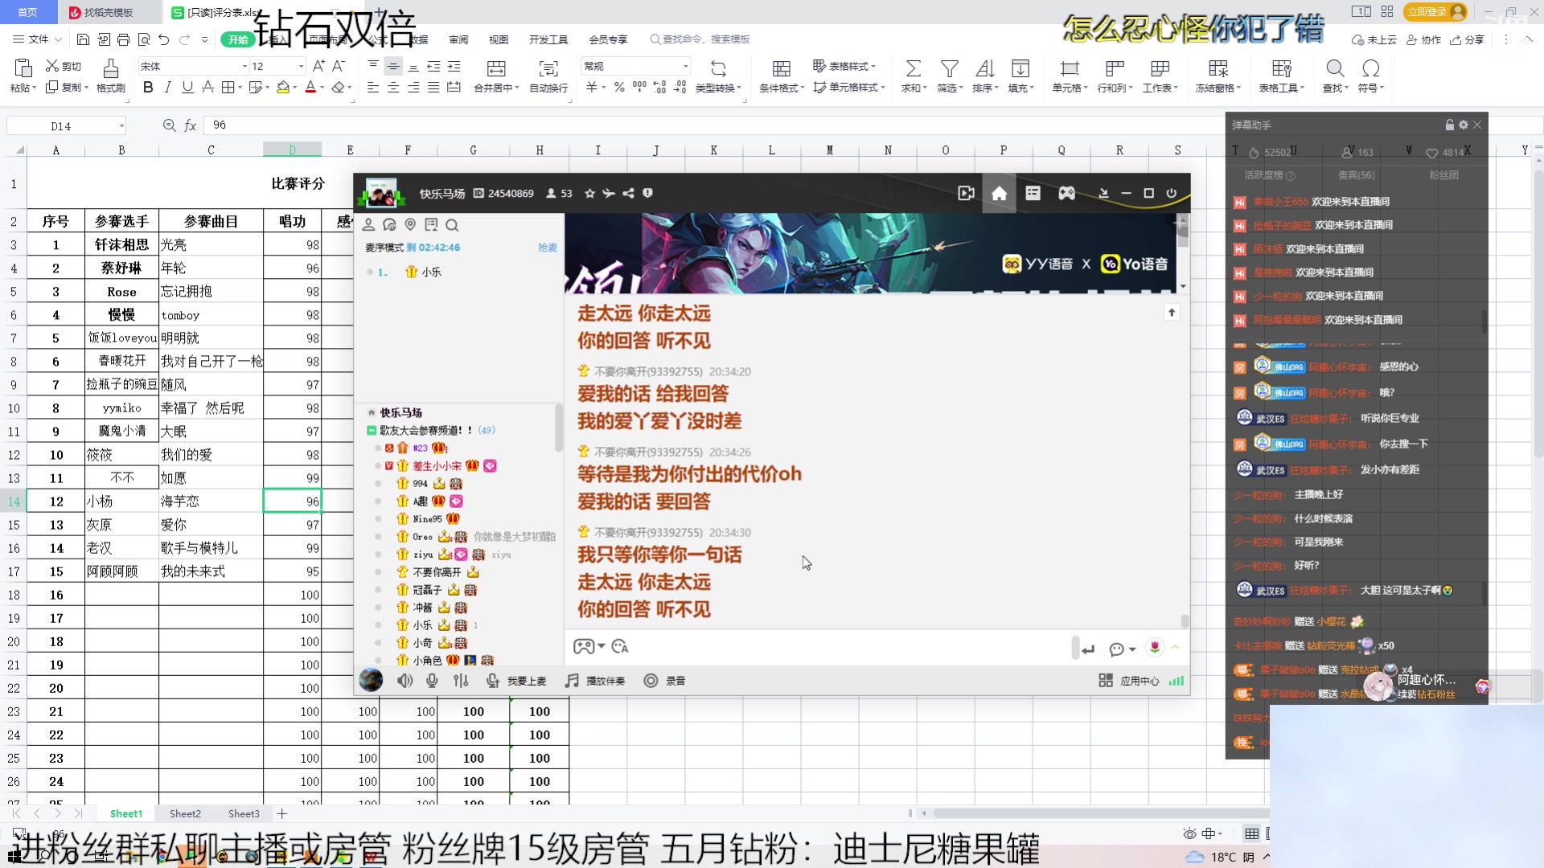Apply Underline formatting
Viewport: 1544px width, 868px height.
(187, 87)
